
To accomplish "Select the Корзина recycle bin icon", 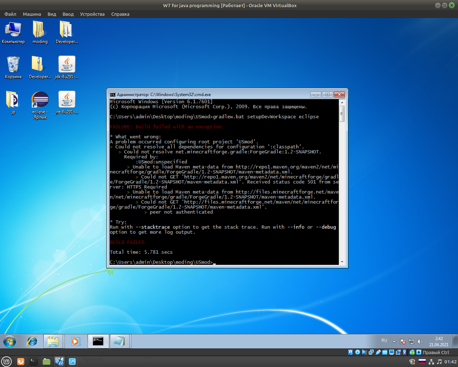I will 13,67.
